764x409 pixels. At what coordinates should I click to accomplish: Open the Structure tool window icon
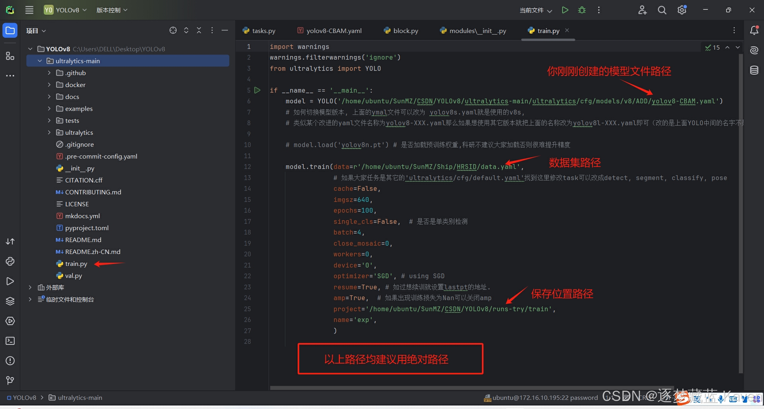[10, 56]
